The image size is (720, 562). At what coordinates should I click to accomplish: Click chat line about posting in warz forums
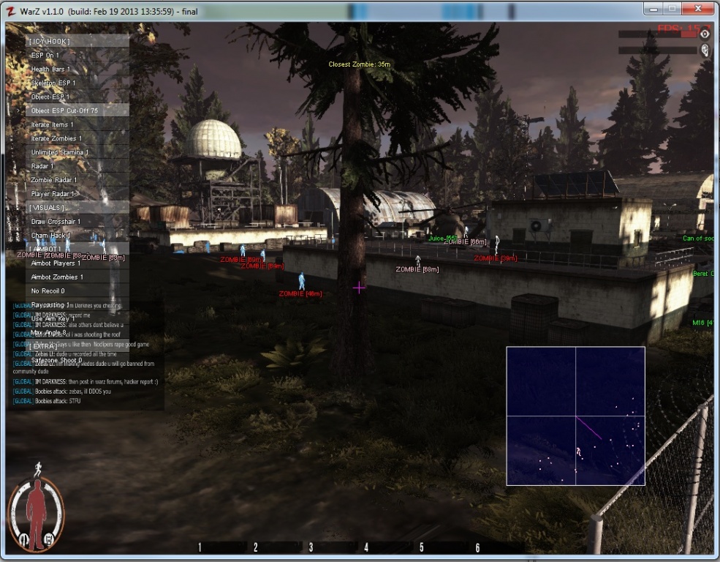click(86, 381)
